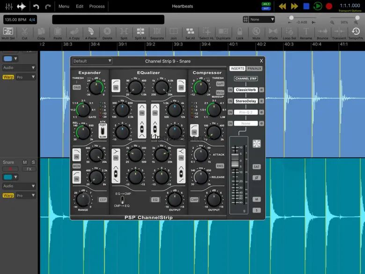Viewport: 365px width, 274px height.
Task: Open the Default preset dropdown
Action: click(x=92, y=61)
